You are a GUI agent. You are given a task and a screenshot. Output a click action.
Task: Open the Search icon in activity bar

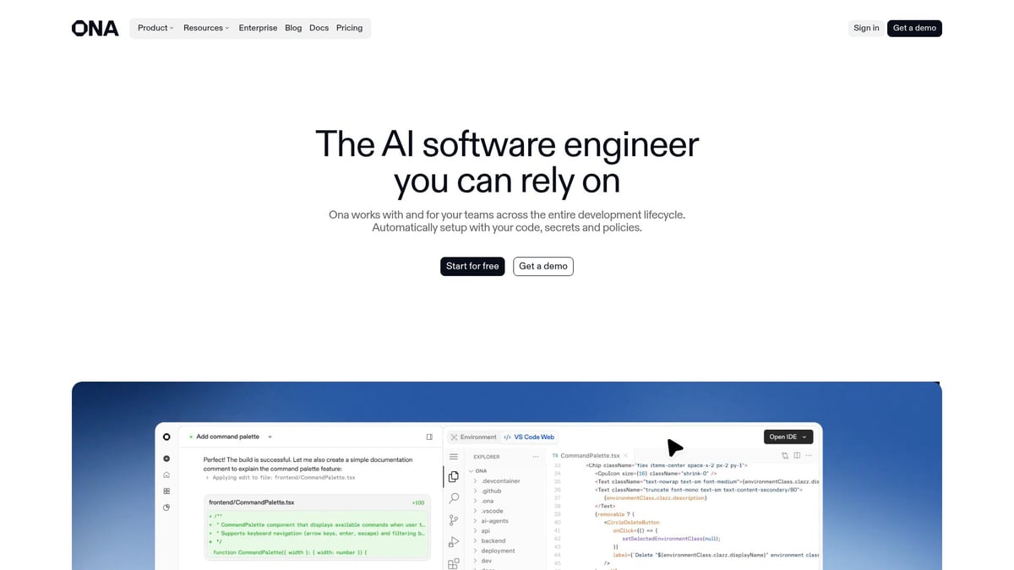(454, 498)
